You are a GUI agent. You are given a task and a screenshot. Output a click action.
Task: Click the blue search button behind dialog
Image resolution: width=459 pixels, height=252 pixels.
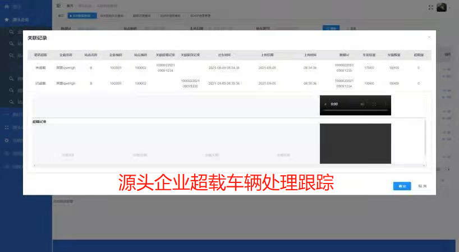click(x=331, y=28)
